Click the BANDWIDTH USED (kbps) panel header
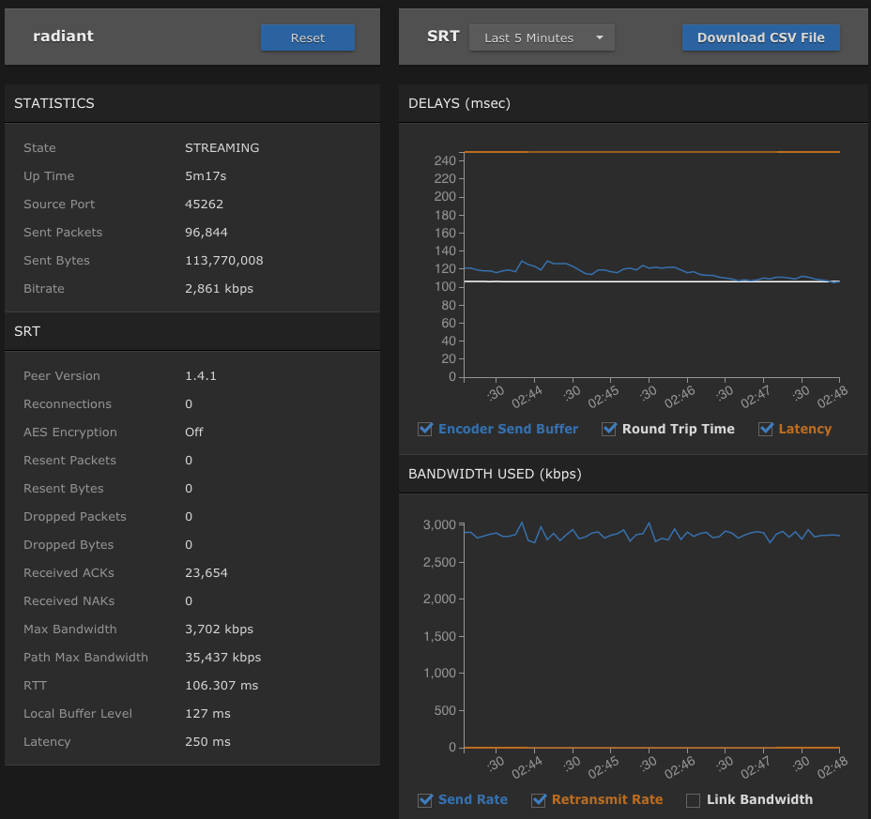Viewport: 871px width, 819px height. coord(495,474)
